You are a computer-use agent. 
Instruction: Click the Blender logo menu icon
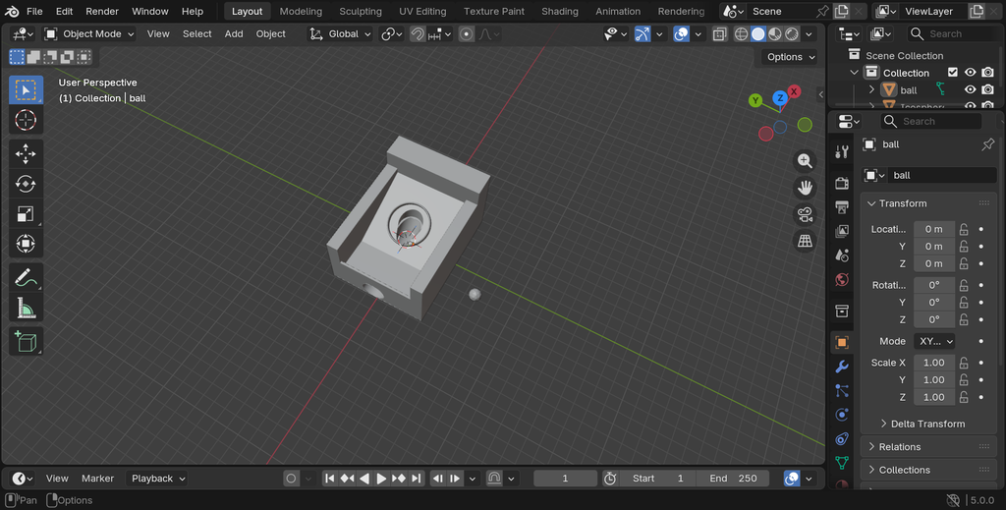(12, 11)
